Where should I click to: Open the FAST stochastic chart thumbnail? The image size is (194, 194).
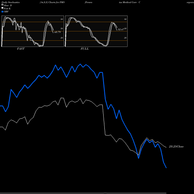[33, 31]
